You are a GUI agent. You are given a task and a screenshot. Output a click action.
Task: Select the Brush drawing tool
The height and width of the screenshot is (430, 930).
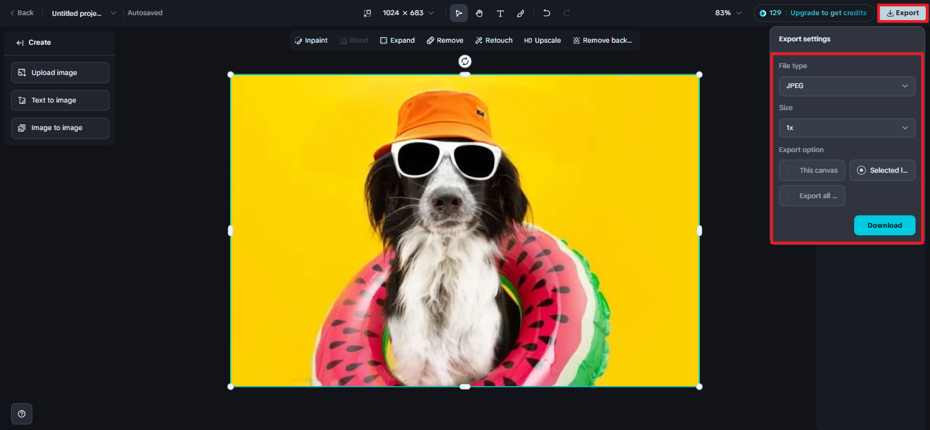pos(521,13)
